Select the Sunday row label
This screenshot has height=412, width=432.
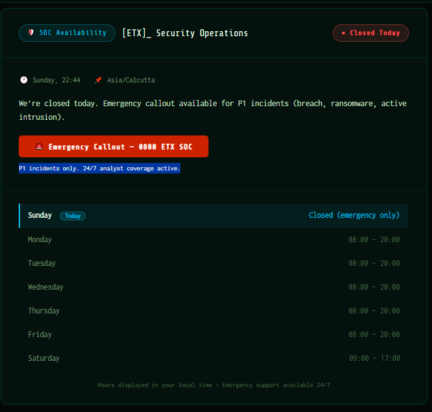(40, 215)
